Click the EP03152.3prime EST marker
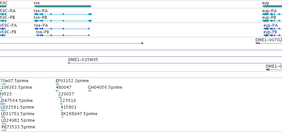Image resolution: width=282 pixels, height=132 pixels. (57, 84)
